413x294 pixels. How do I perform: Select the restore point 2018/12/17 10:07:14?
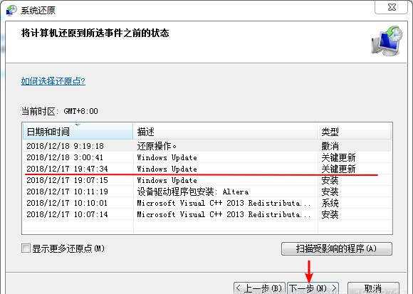tap(207, 214)
